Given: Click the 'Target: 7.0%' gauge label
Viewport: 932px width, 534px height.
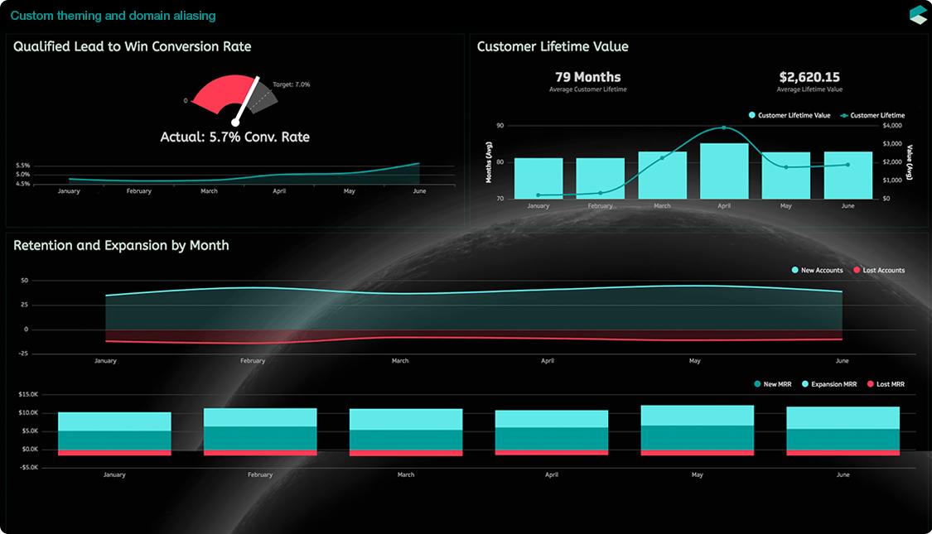Looking at the screenshot, I should click(x=292, y=84).
